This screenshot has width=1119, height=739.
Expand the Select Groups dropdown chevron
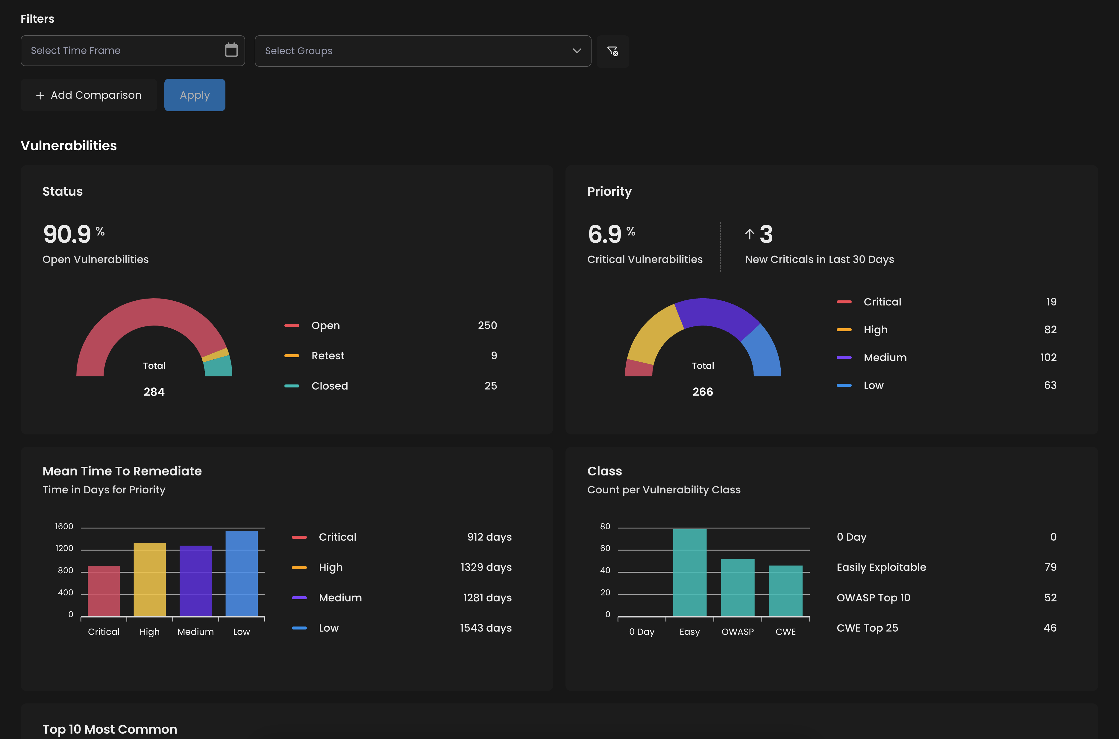tap(576, 51)
